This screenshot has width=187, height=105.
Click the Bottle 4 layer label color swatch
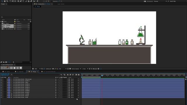click(x=9, y=87)
